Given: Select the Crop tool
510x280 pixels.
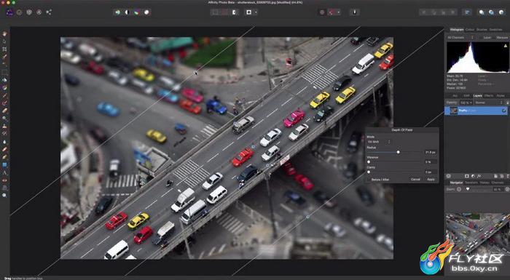Looking at the screenshot, I should [x=4, y=49].
